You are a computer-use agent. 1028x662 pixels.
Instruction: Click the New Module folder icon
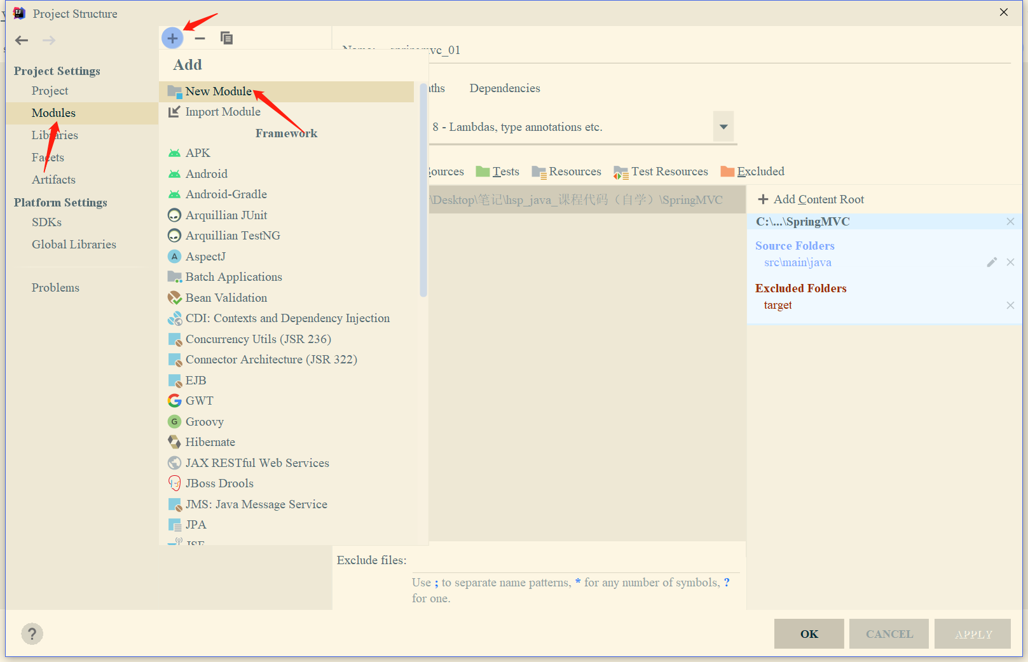point(174,91)
